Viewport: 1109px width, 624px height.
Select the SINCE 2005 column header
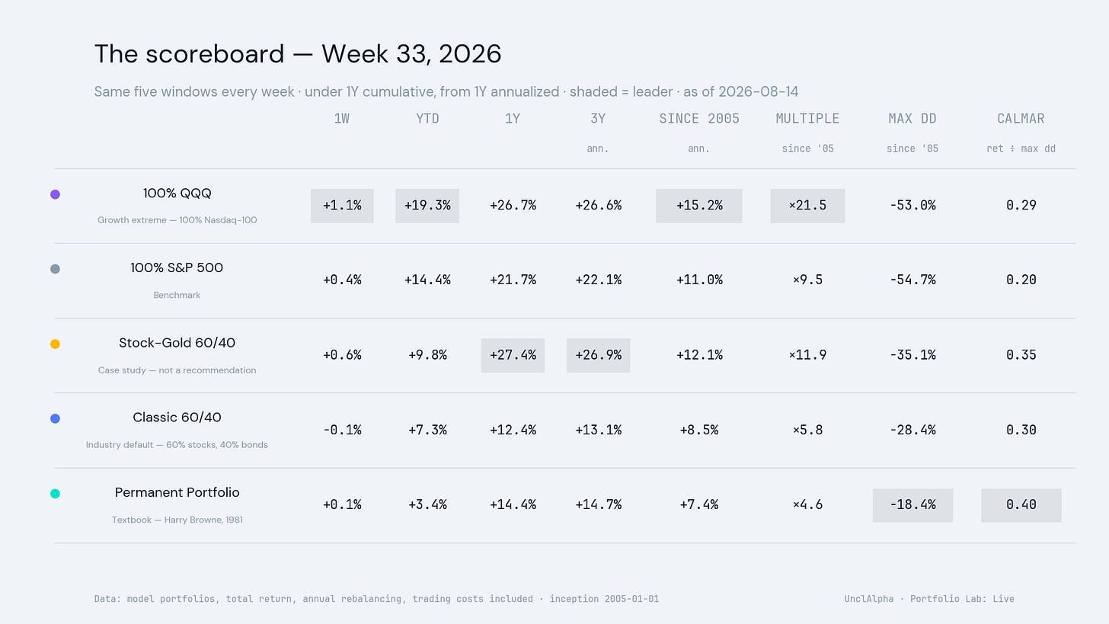699,119
